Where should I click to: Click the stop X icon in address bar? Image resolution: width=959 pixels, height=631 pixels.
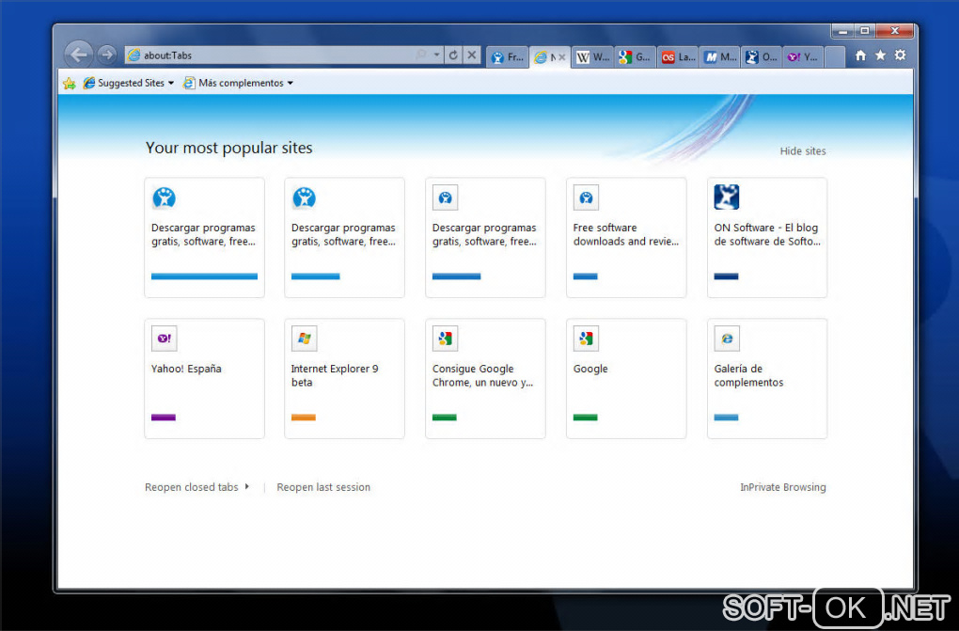[472, 55]
